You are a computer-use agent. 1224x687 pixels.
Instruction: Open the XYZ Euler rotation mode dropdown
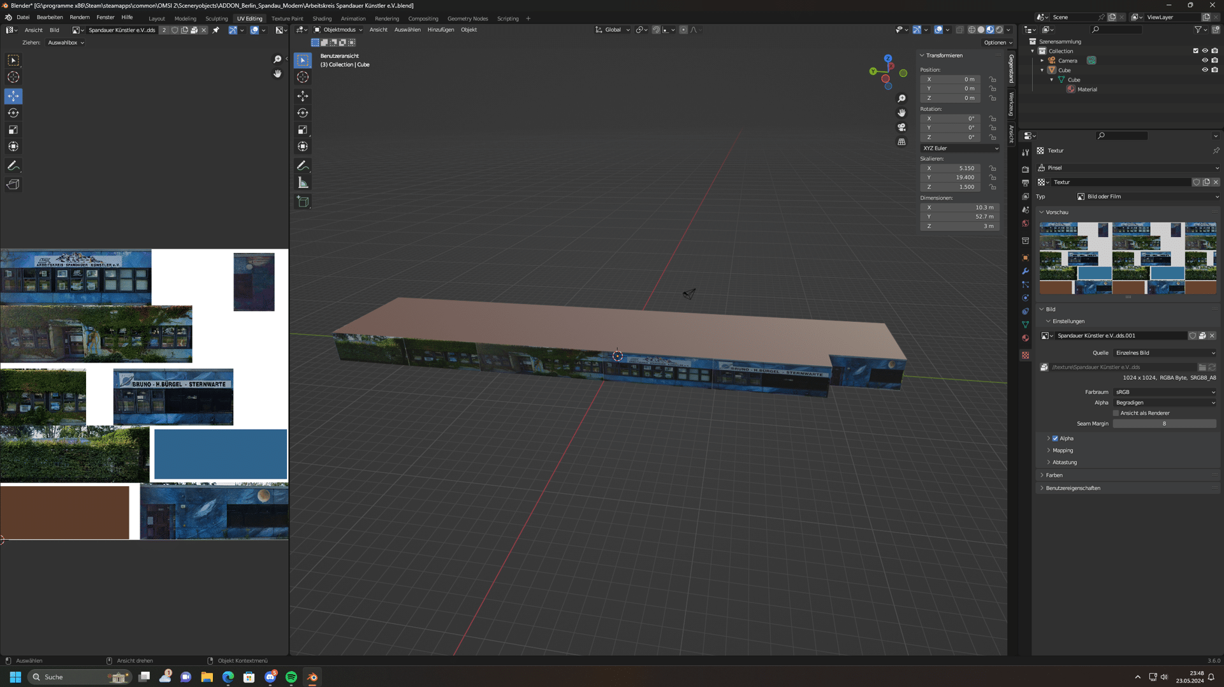[959, 148]
